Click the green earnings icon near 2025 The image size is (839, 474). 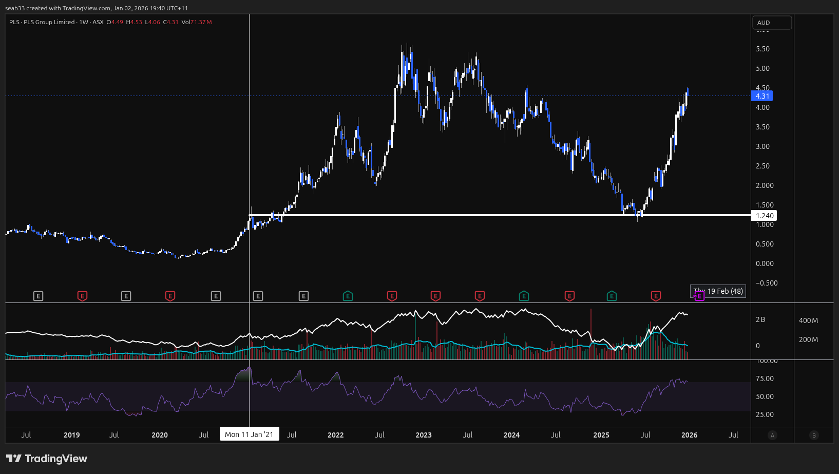612,296
